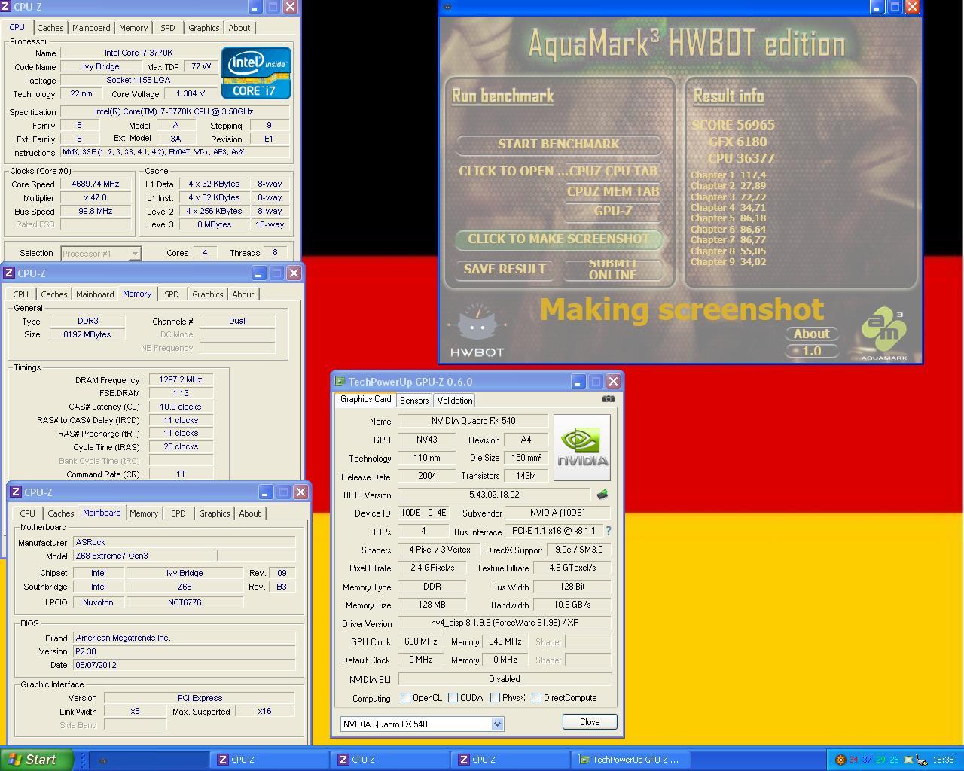Click the Link Width value x8
The width and height of the screenshot is (964, 771).
(135, 711)
